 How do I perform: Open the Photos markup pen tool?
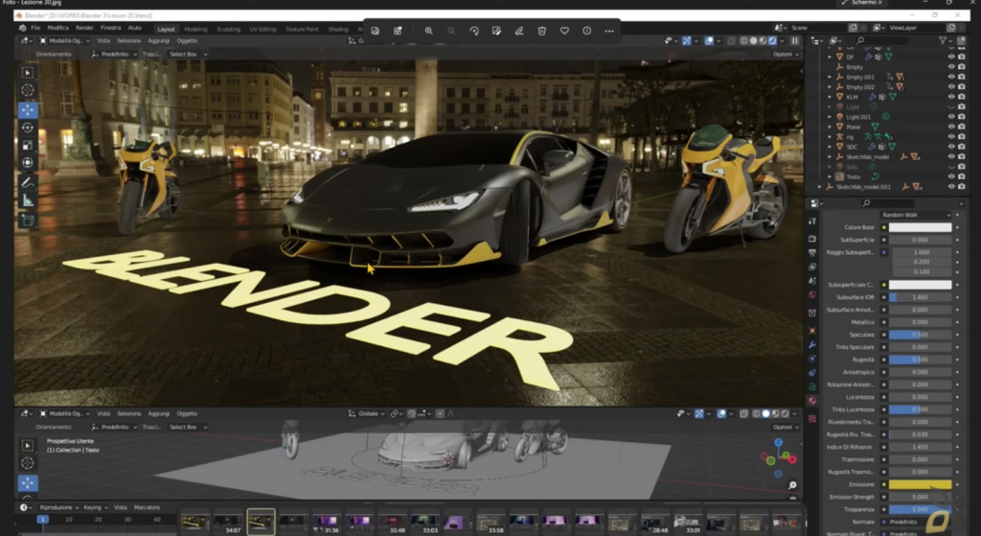coord(518,31)
